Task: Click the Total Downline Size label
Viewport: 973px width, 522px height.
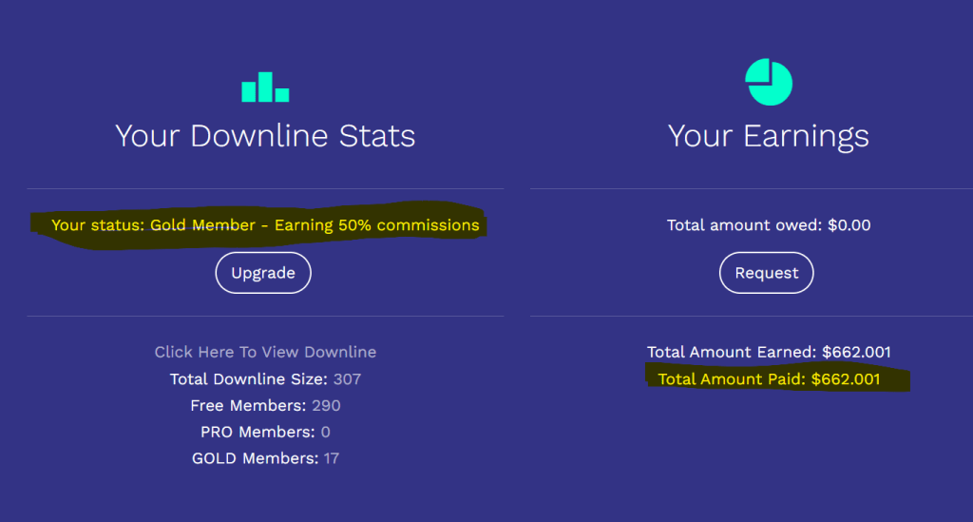Action: (249, 379)
